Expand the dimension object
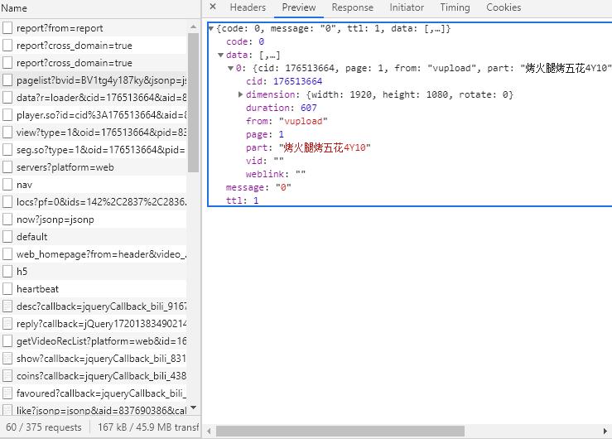Viewport: 612px width, 439px height. point(240,94)
